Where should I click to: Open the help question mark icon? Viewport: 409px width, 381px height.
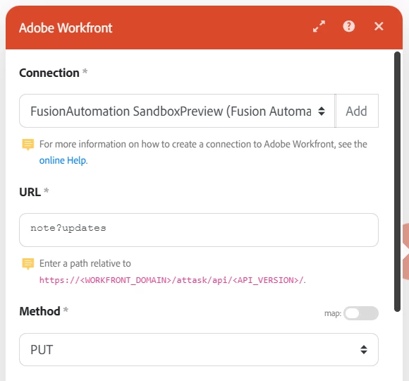349,26
